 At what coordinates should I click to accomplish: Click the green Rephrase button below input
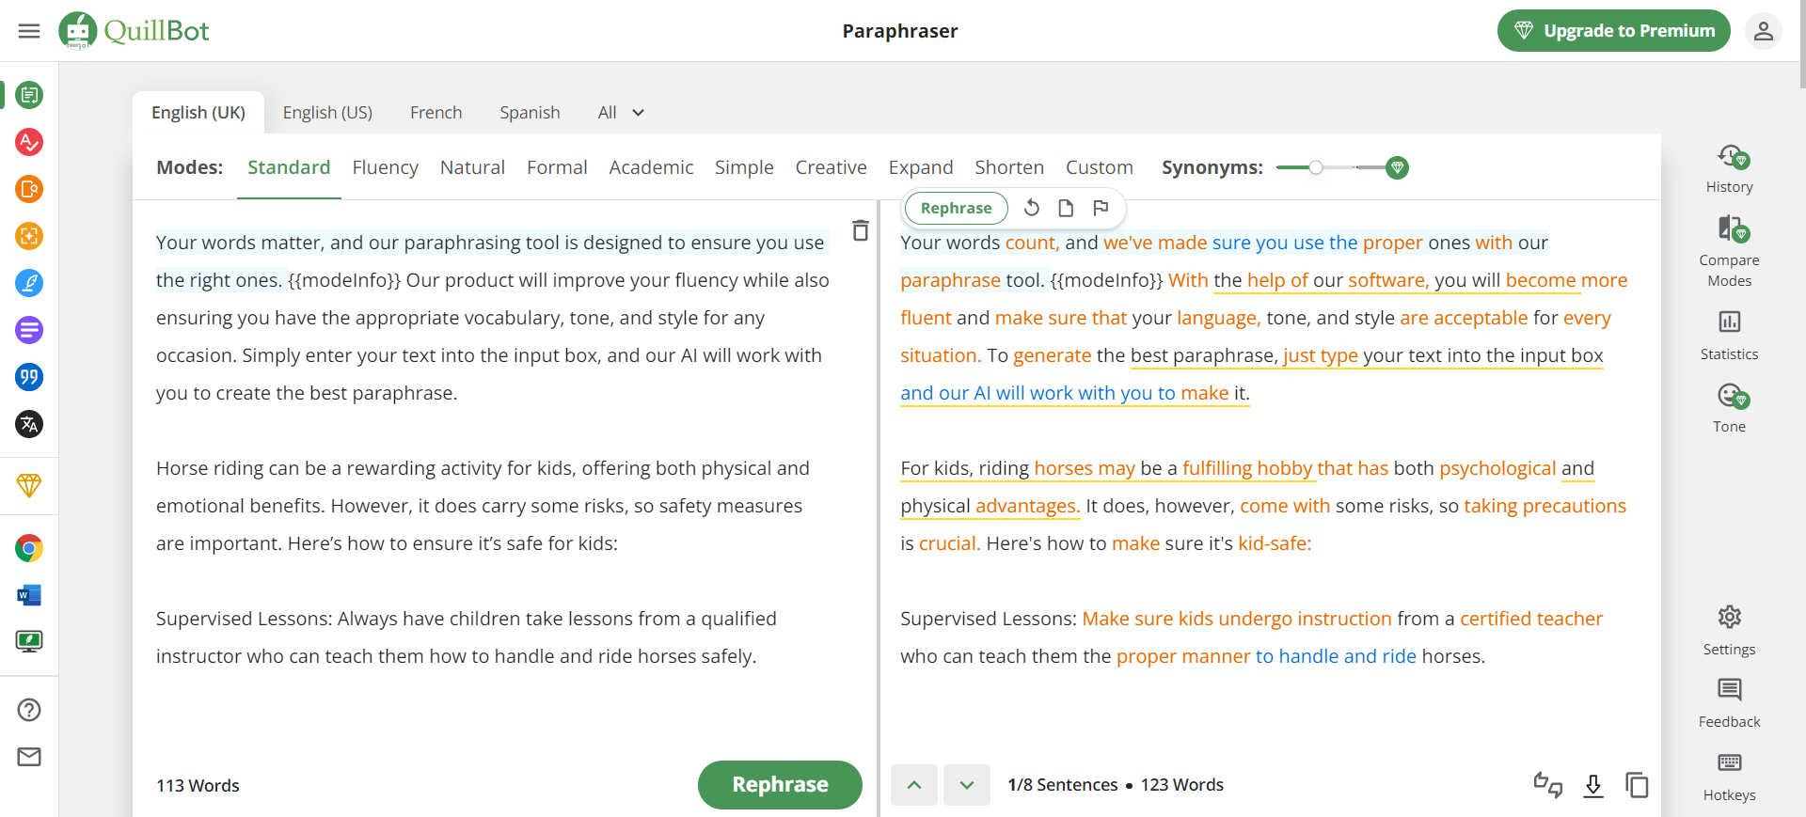[x=780, y=785]
